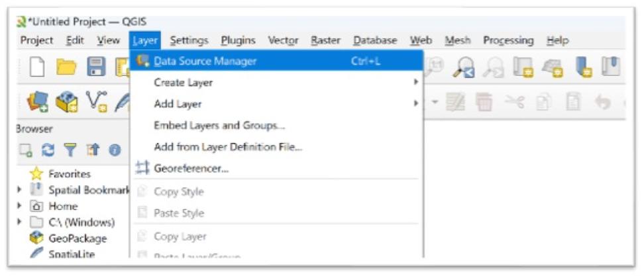This screenshot has width=644, height=276.
Task: Open the editing toolbar dropdown arrow
Action: [x=436, y=102]
